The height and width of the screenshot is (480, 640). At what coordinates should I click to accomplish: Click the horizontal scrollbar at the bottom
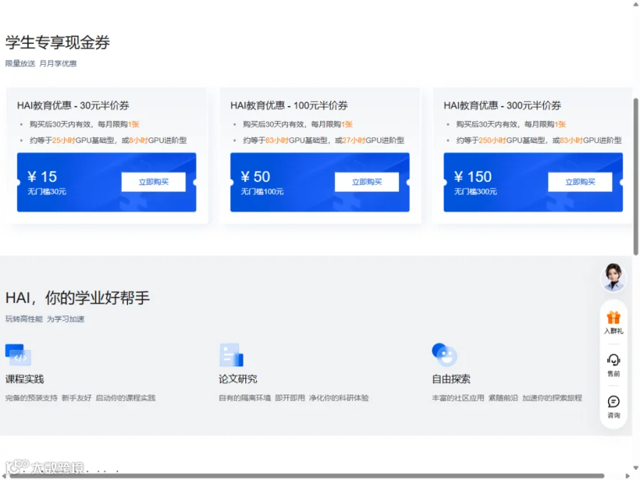pyautogui.click(x=307, y=476)
